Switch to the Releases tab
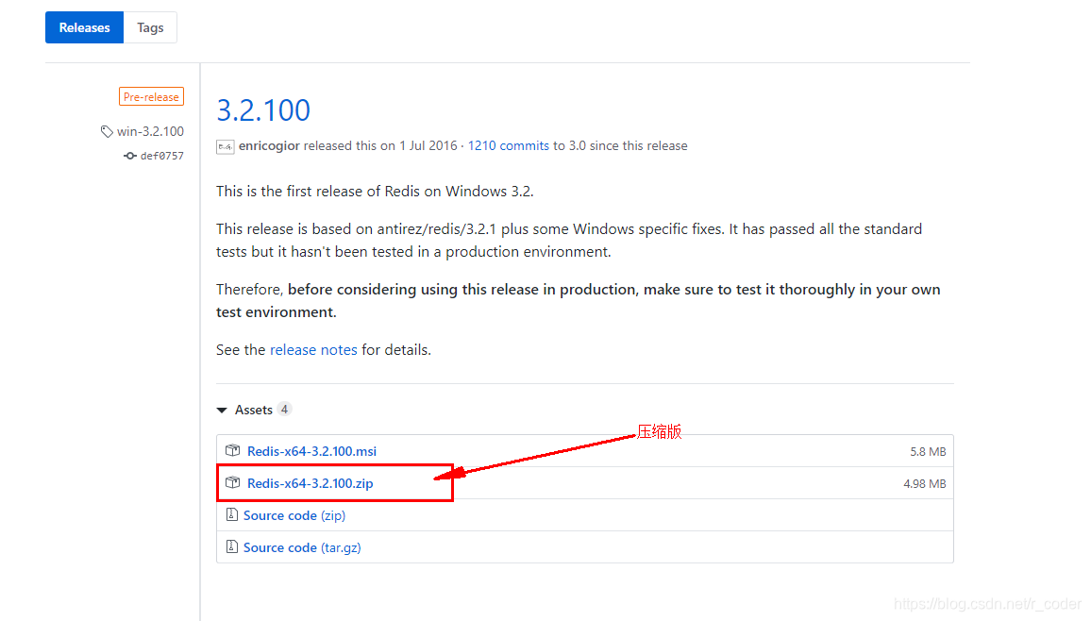 (84, 27)
